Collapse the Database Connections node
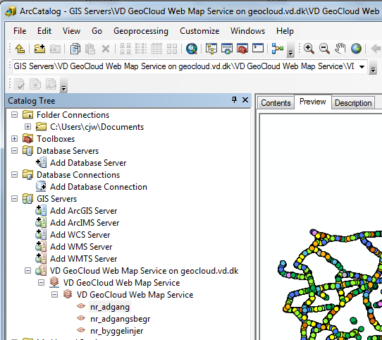 point(15,175)
